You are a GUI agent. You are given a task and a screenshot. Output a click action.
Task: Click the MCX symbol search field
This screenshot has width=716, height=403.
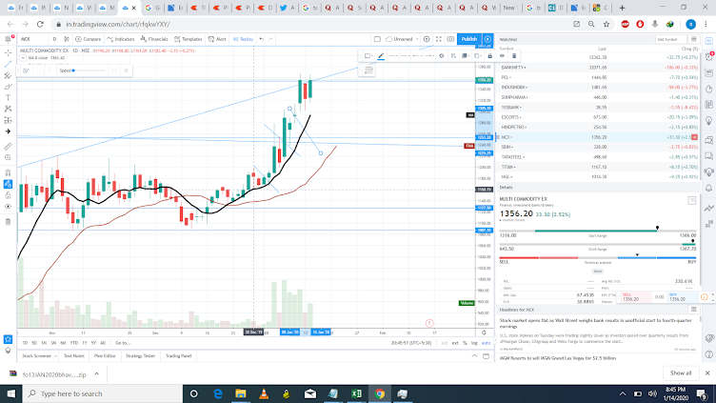32,39
